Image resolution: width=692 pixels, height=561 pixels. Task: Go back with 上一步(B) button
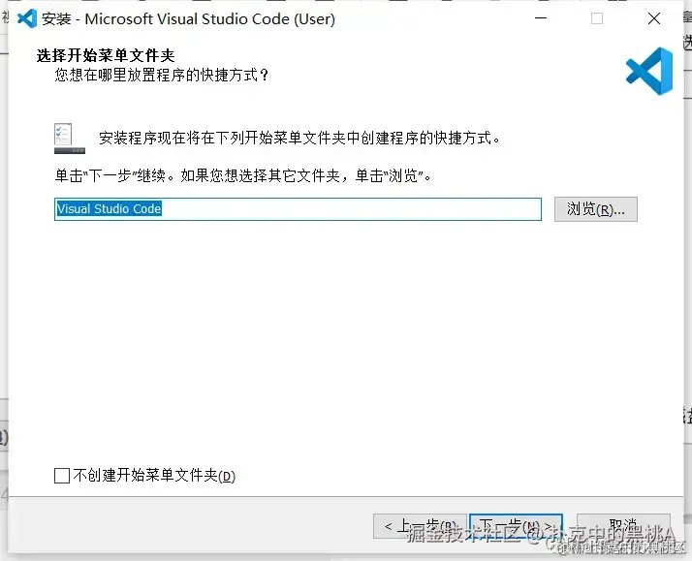click(420, 526)
